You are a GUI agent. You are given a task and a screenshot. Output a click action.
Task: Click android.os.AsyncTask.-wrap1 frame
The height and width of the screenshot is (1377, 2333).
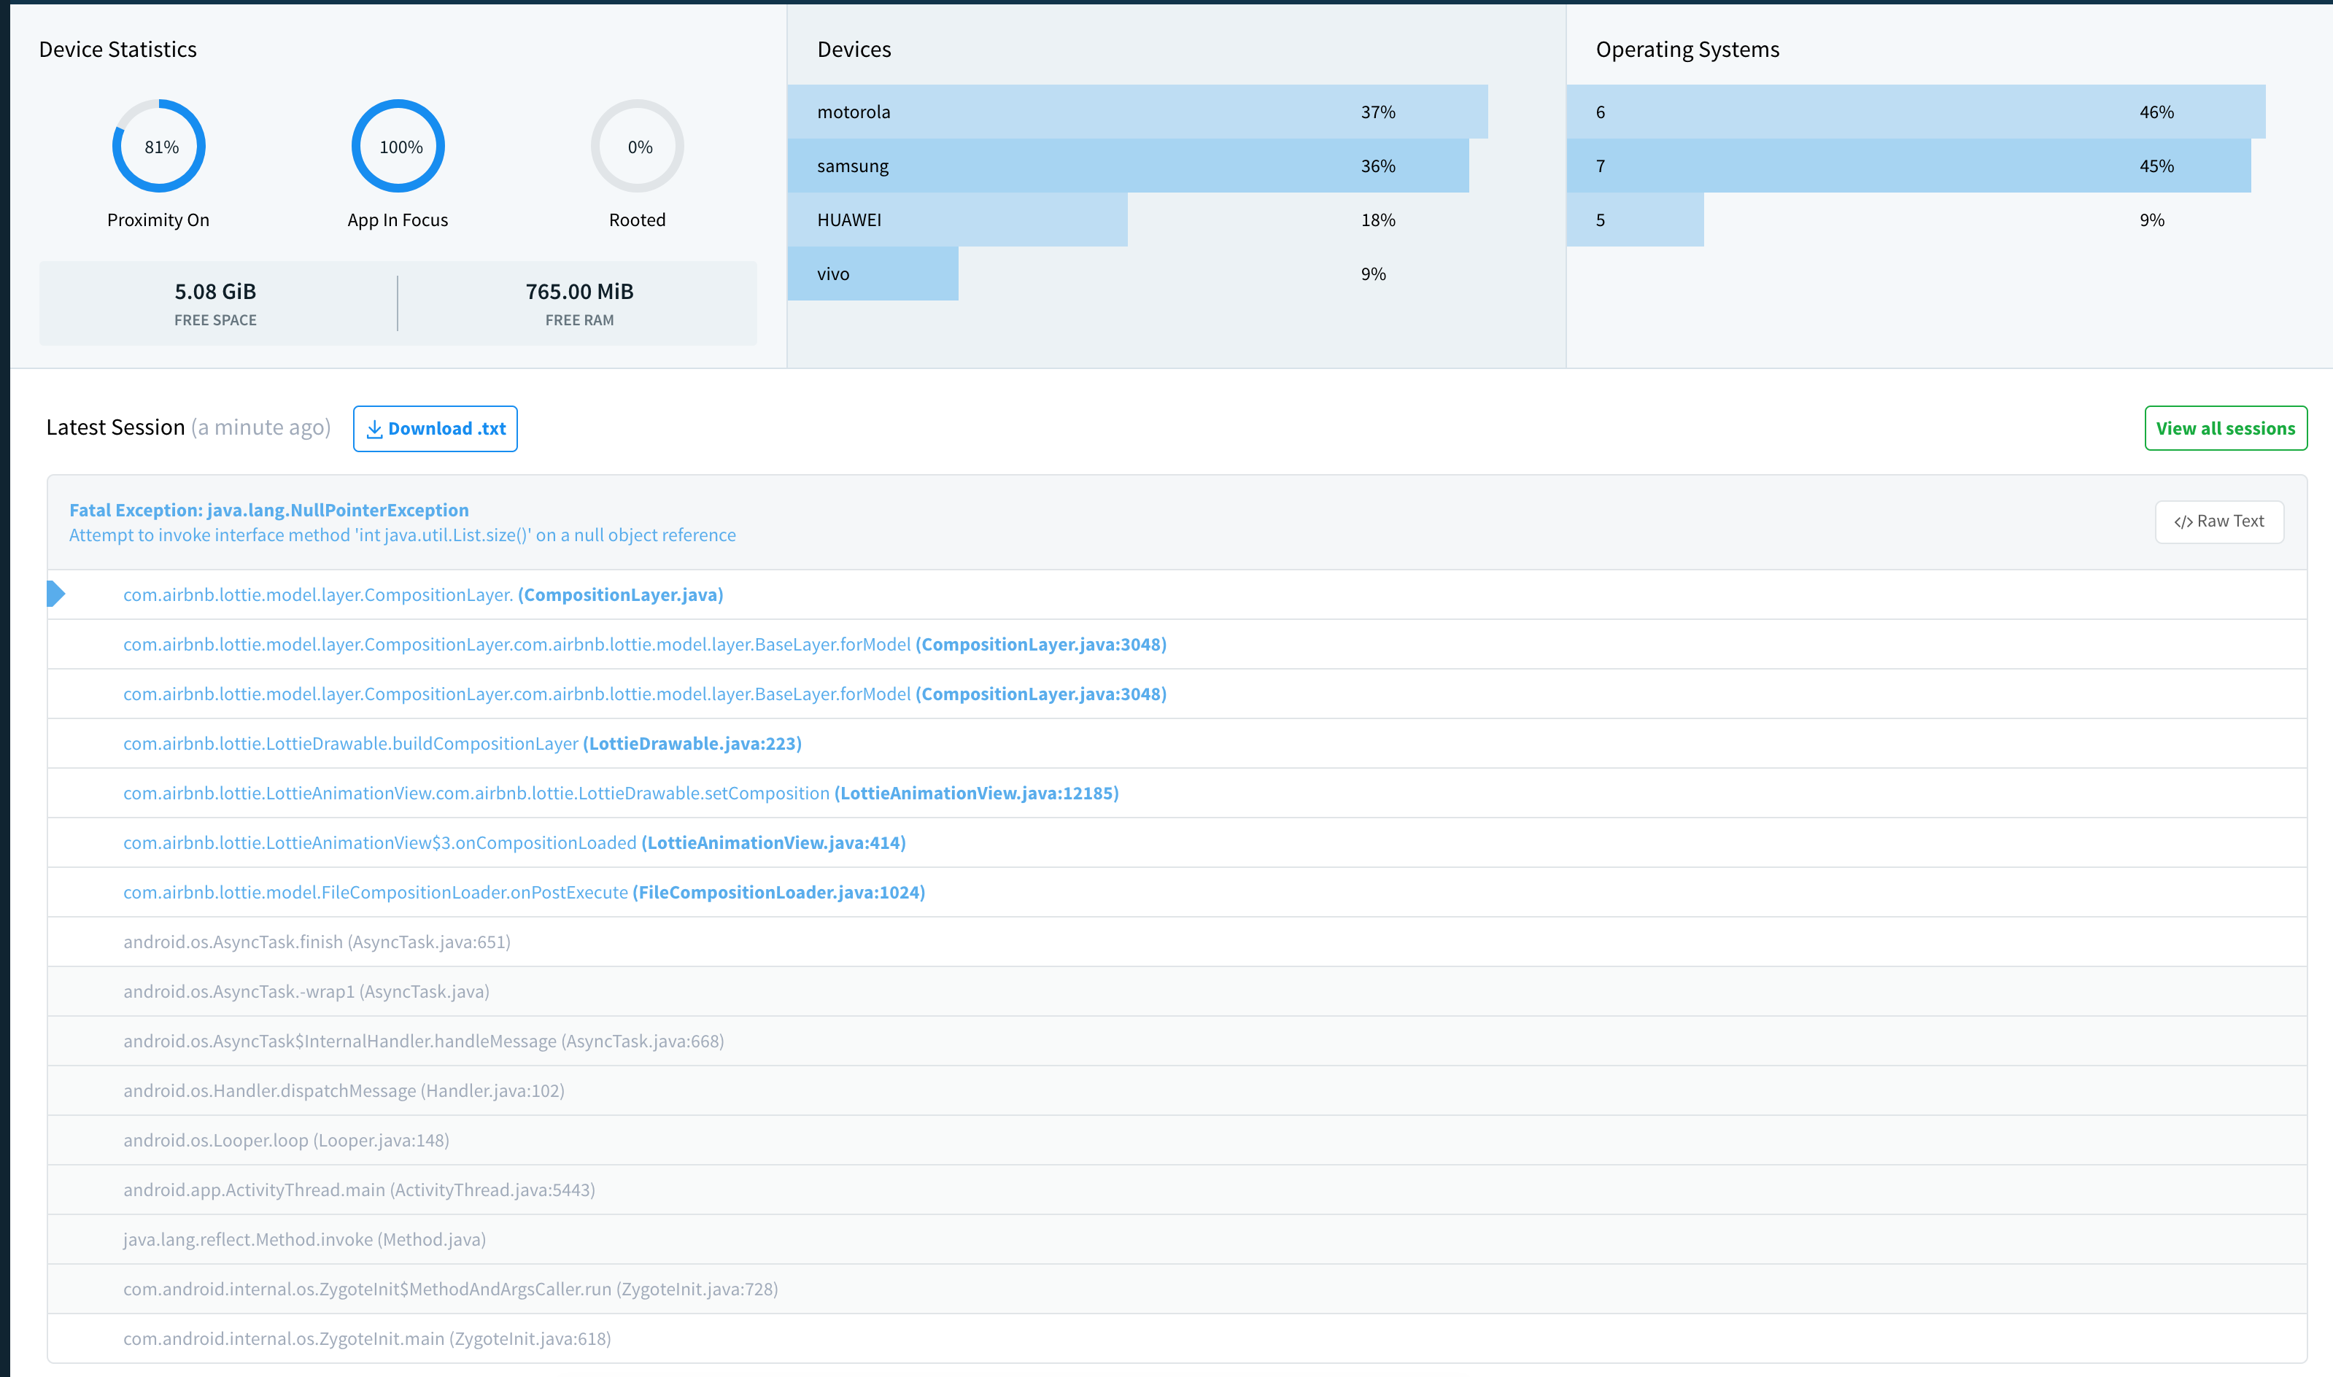click(1177, 992)
